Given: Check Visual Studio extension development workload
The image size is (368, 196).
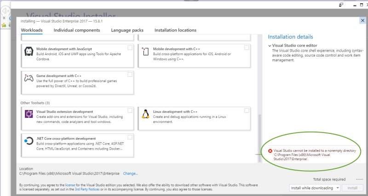Looking at the screenshot, I should pos(130,110).
